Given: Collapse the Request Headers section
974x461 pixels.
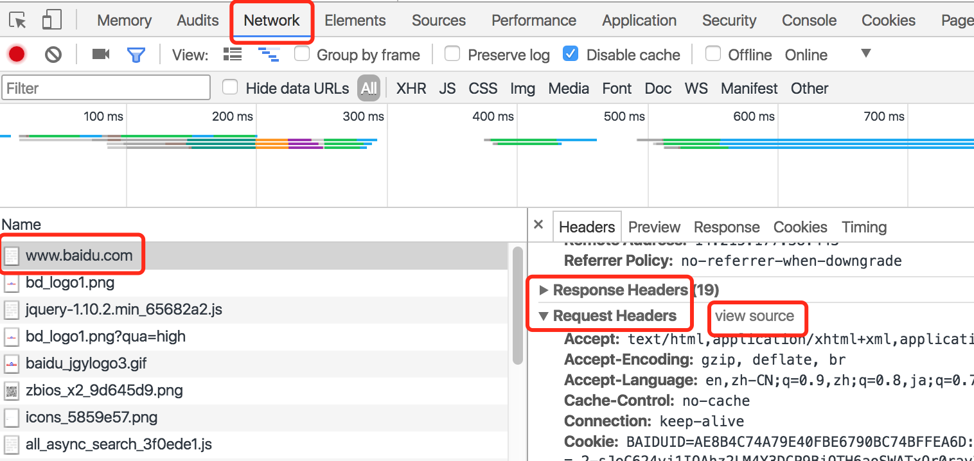Looking at the screenshot, I should point(544,316).
